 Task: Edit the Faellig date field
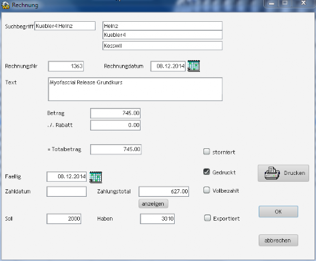pos(67,177)
